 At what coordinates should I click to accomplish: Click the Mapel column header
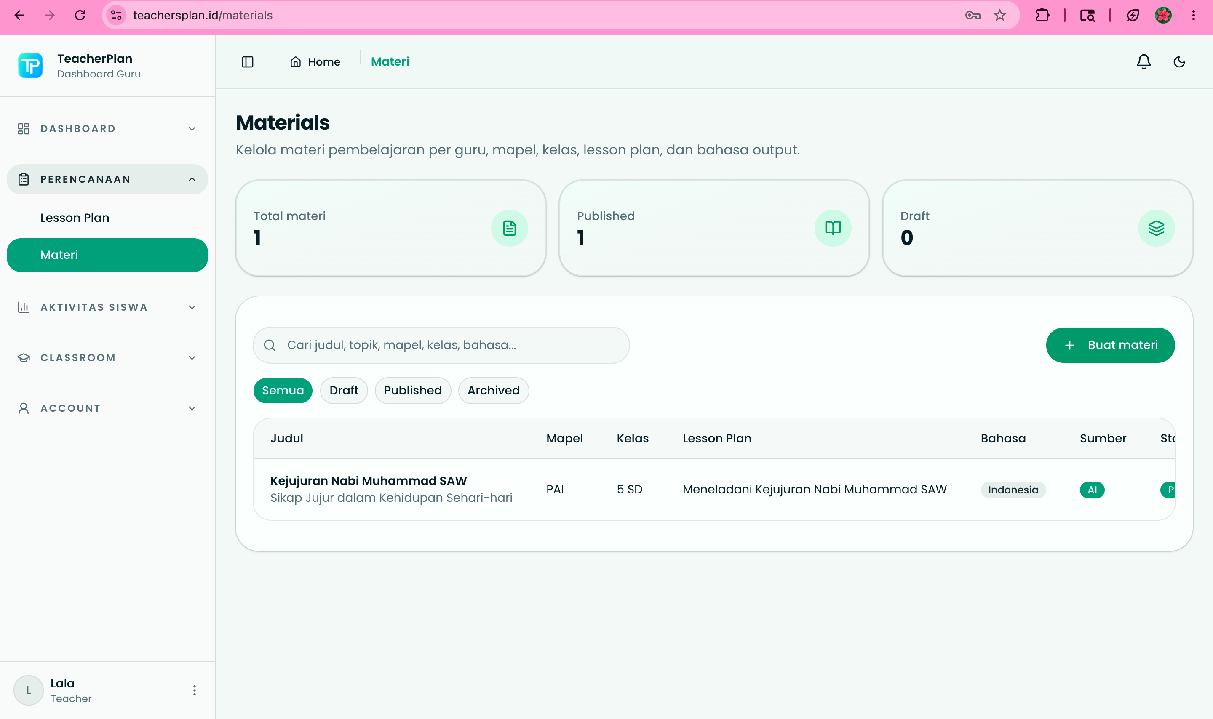click(x=564, y=439)
